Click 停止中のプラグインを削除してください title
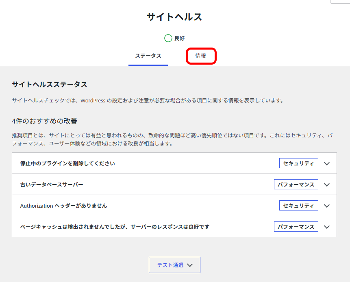Viewport: 350px width, 282px height. pos(67,163)
